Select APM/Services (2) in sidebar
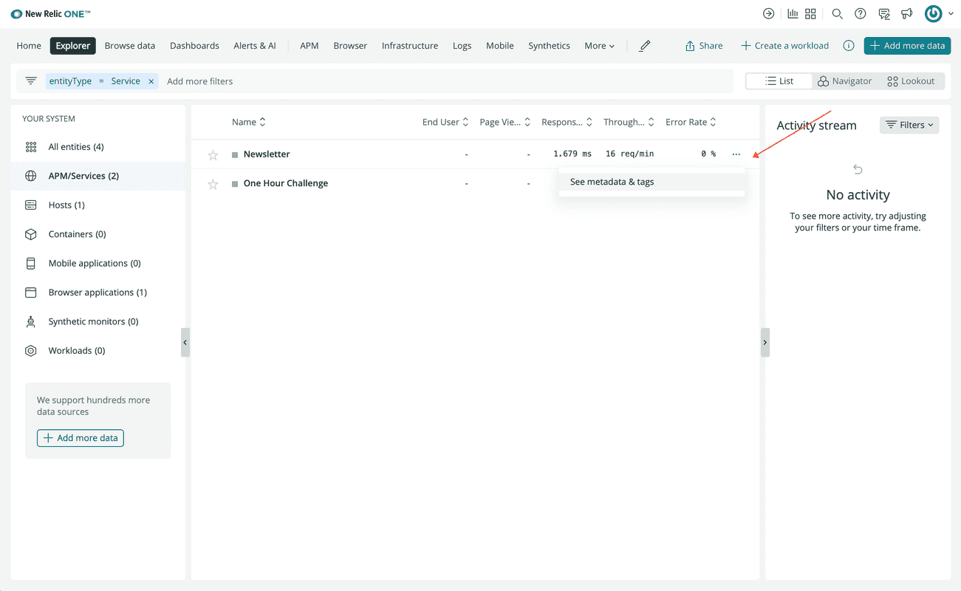Viewport: 961px width, 591px height. point(98,176)
